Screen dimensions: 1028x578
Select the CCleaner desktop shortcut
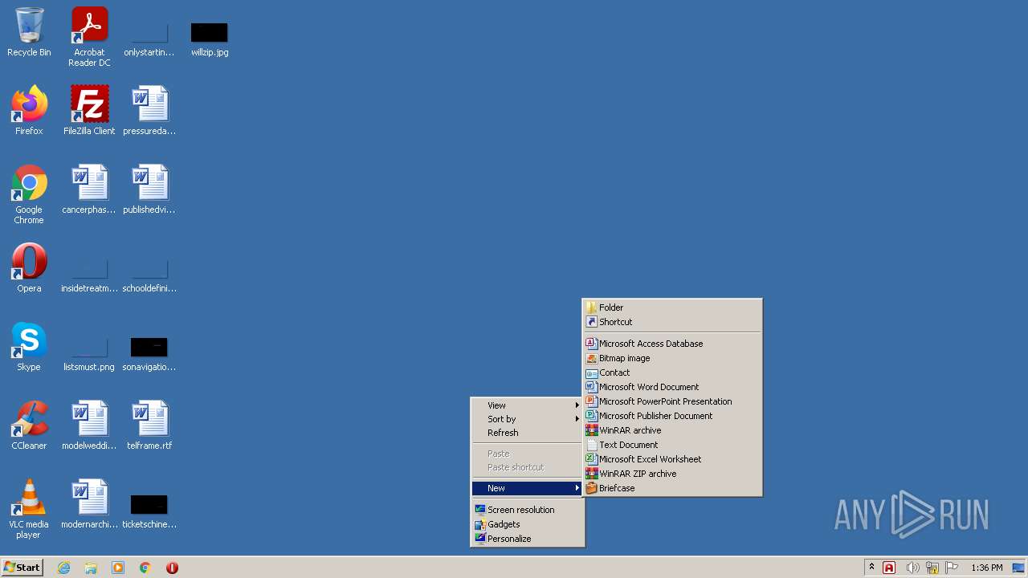click(x=29, y=425)
